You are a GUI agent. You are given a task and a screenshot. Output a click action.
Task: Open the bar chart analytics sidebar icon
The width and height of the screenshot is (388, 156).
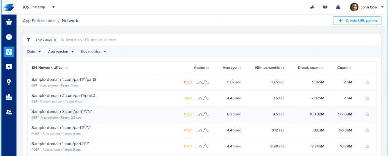9,97
